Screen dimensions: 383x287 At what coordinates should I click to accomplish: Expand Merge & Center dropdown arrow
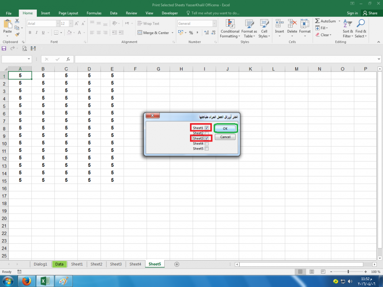[172, 33]
